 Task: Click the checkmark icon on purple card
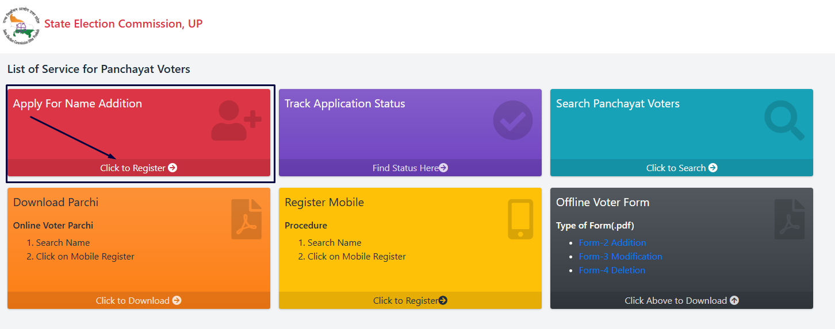pos(513,121)
